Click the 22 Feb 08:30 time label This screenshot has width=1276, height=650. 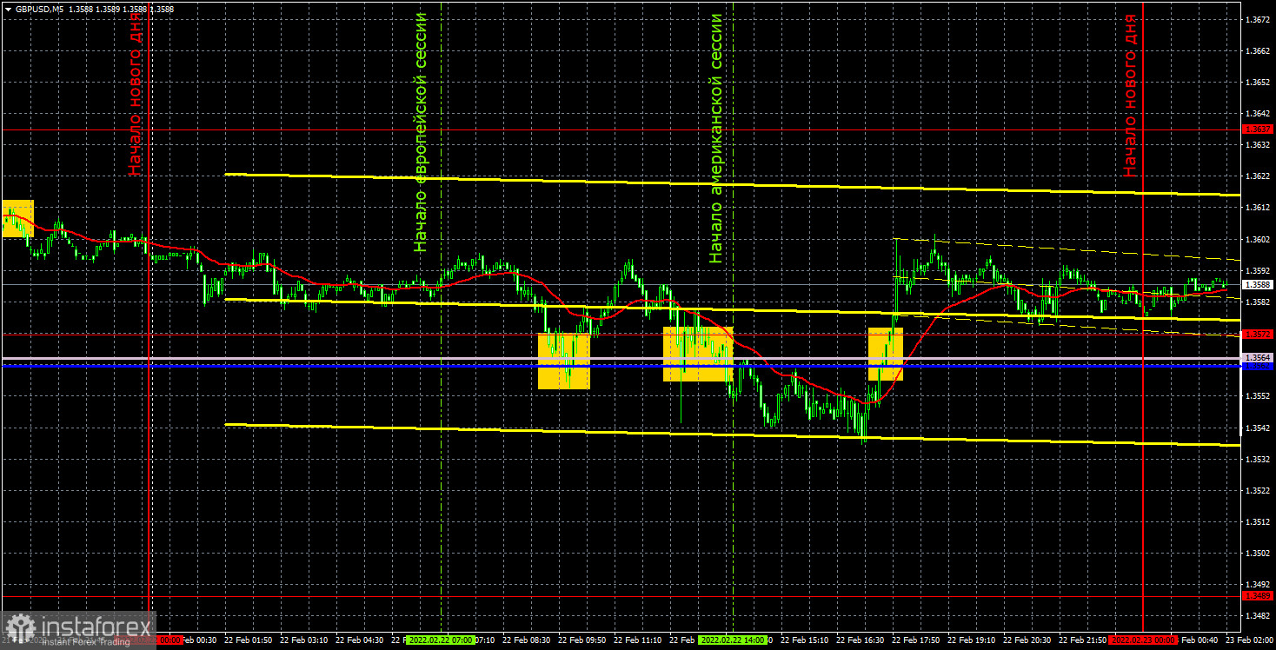[x=524, y=640]
